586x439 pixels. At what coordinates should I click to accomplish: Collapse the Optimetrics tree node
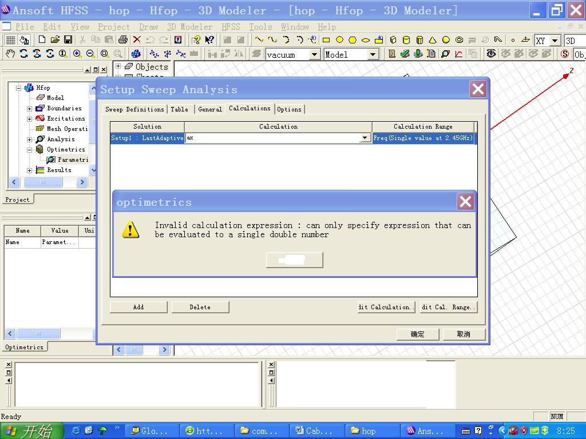point(30,150)
